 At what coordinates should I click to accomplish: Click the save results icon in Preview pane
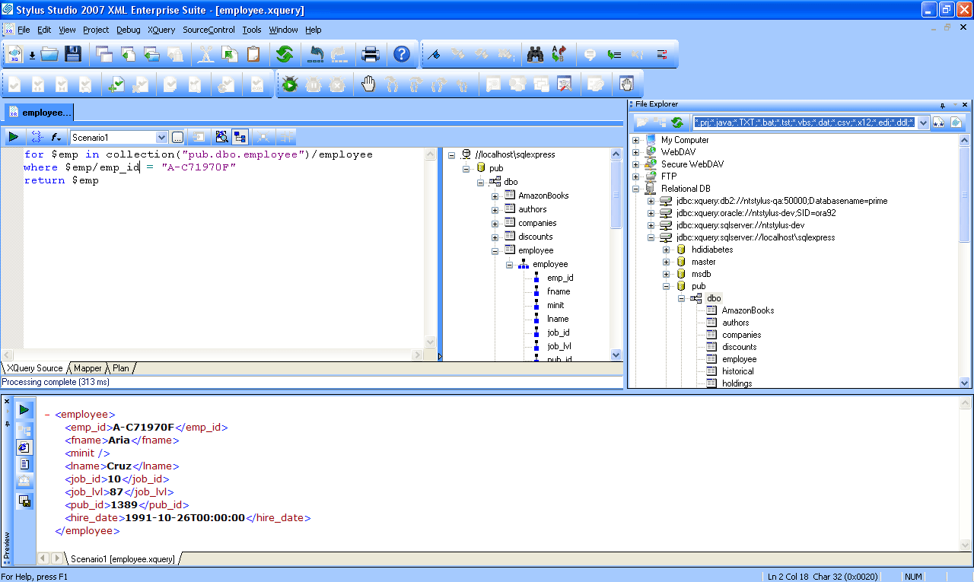pyautogui.click(x=24, y=501)
